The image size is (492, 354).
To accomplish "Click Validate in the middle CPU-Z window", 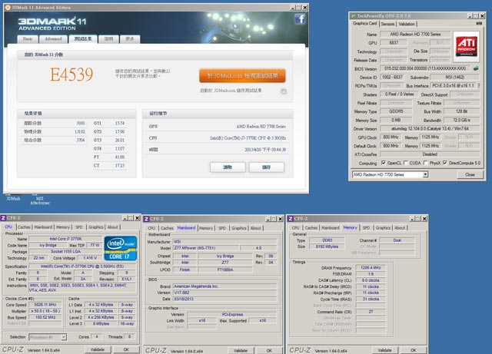I will click(x=241, y=350).
